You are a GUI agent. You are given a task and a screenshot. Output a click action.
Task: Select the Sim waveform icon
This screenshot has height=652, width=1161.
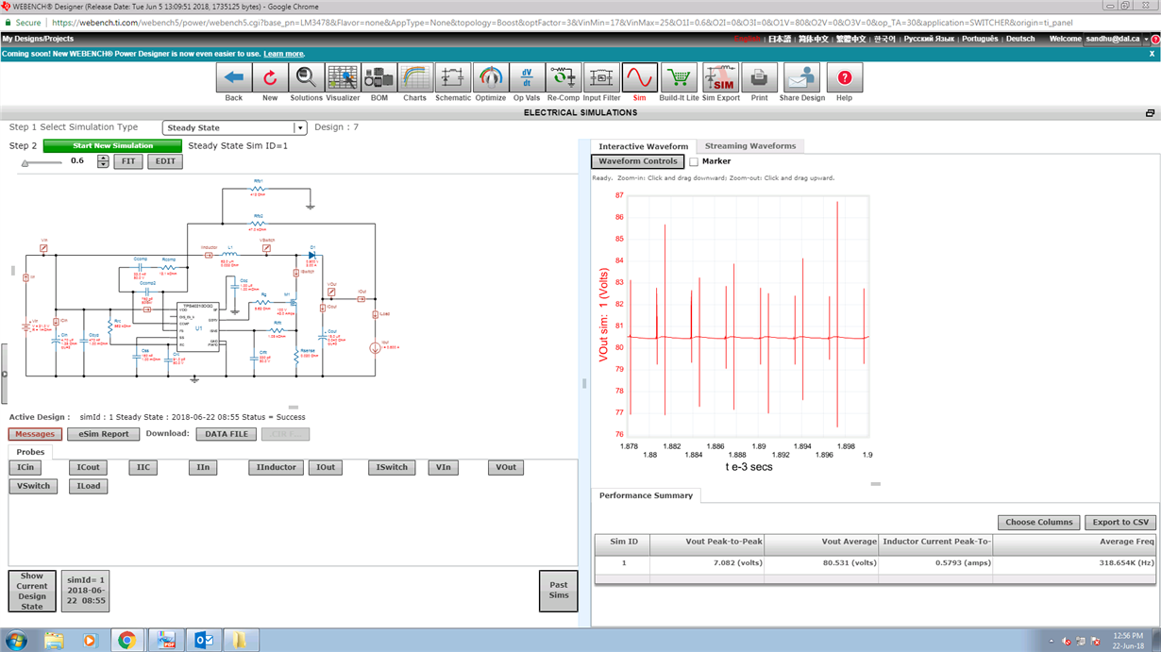[639, 77]
